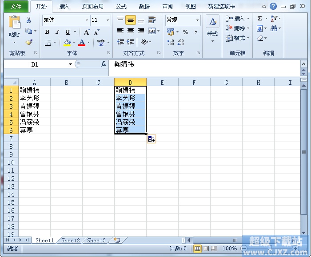Click the Cut scissors icon
The width and height of the screenshot is (311, 257).
[x=29, y=20]
